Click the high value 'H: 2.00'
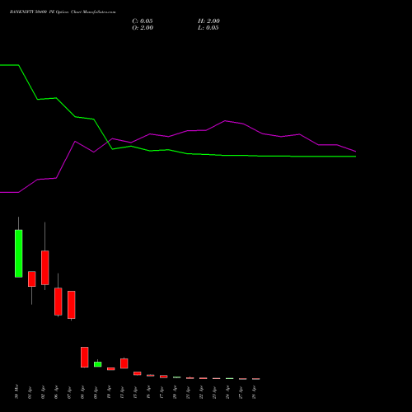Image resolution: width=412 pixels, height=412 pixels. pyautogui.click(x=208, y=21)
